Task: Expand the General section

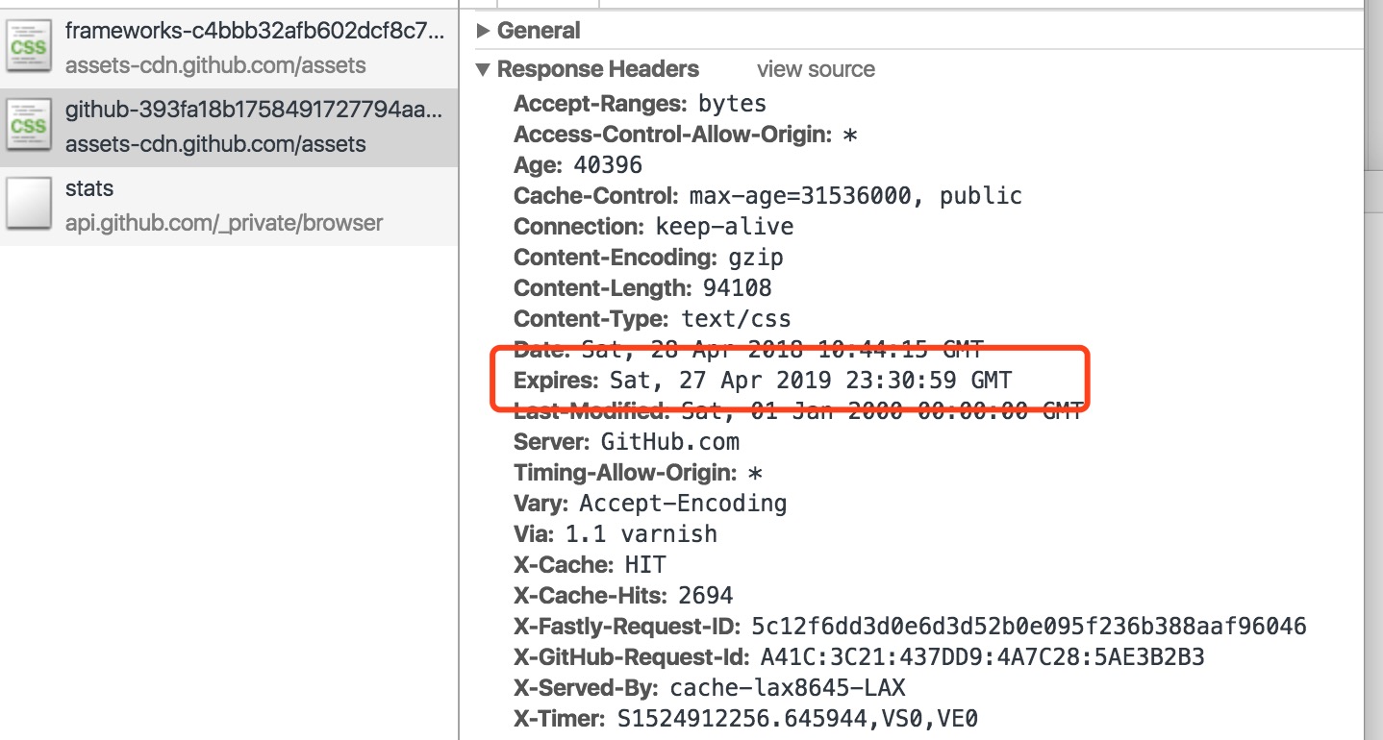Action: tap(484, 31)
